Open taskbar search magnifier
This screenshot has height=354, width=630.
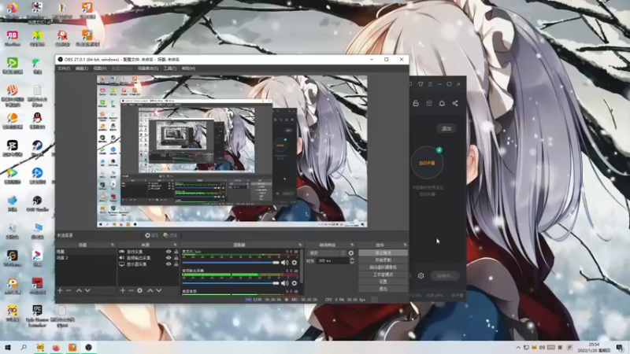(24, 348)
